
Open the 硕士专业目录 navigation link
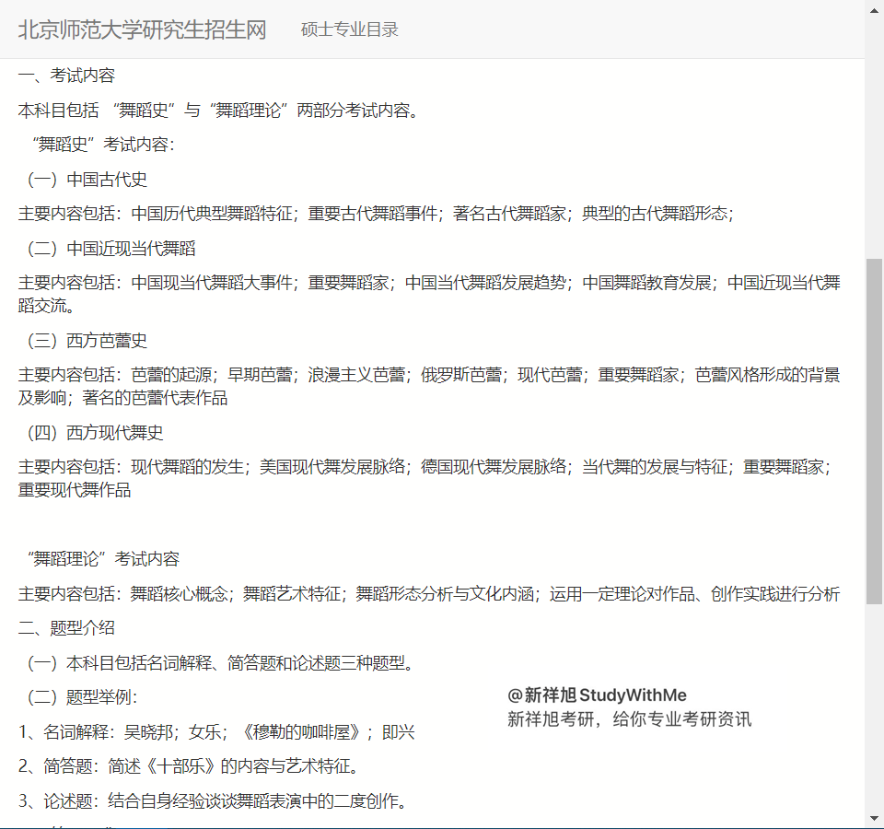click(x=349, y=29)
